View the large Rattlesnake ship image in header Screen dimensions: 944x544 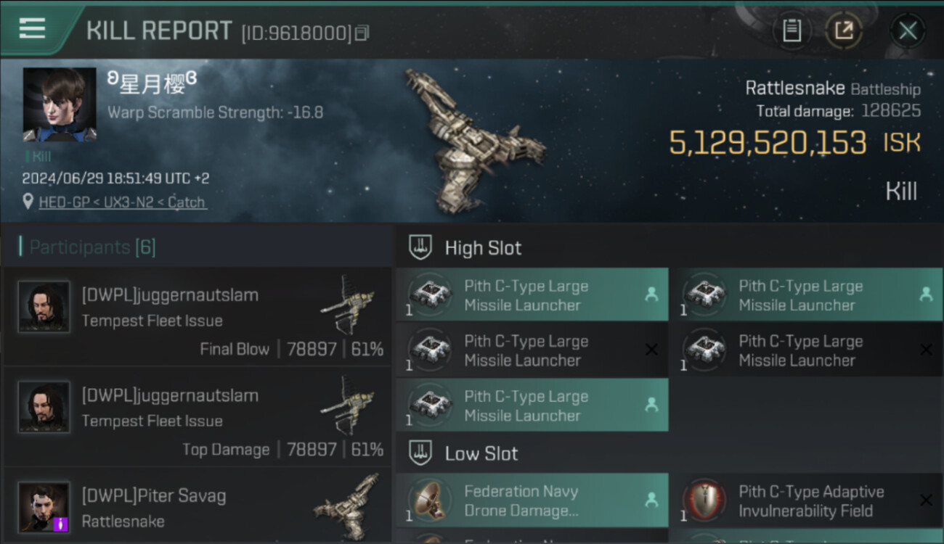click(472, 141)
